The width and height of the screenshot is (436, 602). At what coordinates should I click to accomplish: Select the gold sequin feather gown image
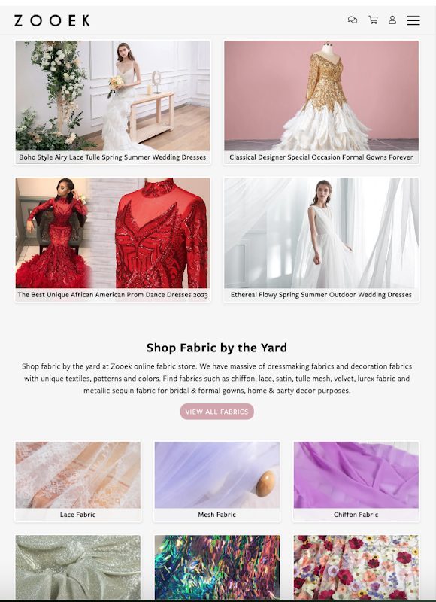pos(321,96)
